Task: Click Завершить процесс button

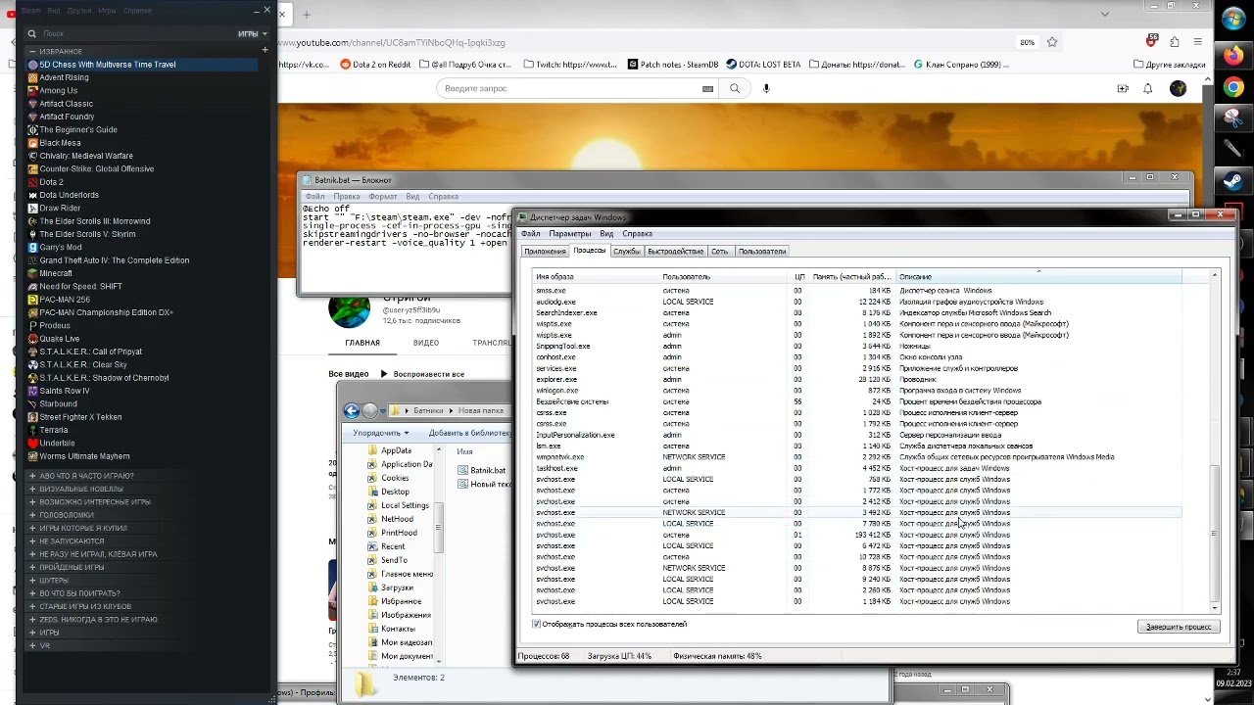Action: pyautogui.click(x=1179, y=627)
